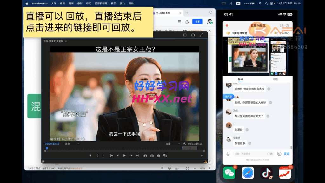Export frame with camera icon
The image size is (325, 183).
159,156
